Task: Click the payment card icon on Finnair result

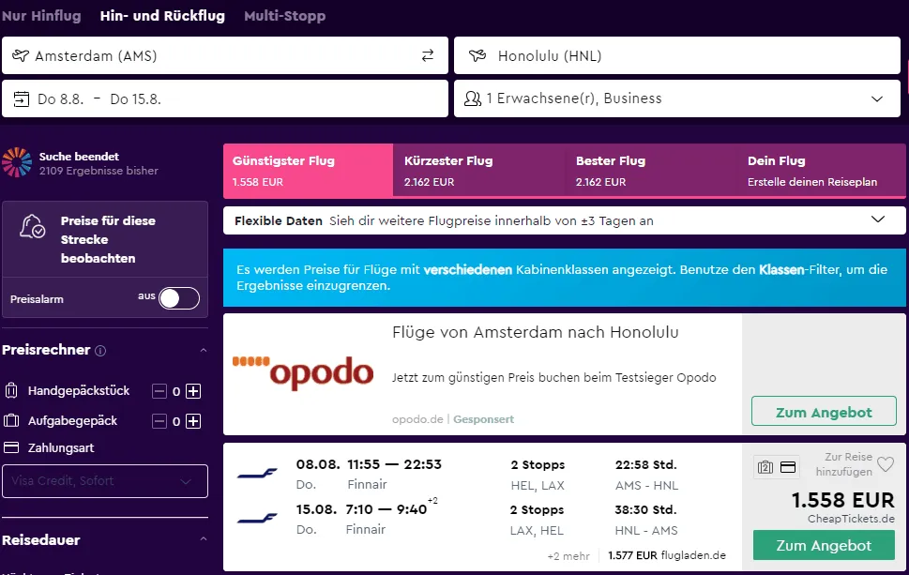Action: click(788, 467)
